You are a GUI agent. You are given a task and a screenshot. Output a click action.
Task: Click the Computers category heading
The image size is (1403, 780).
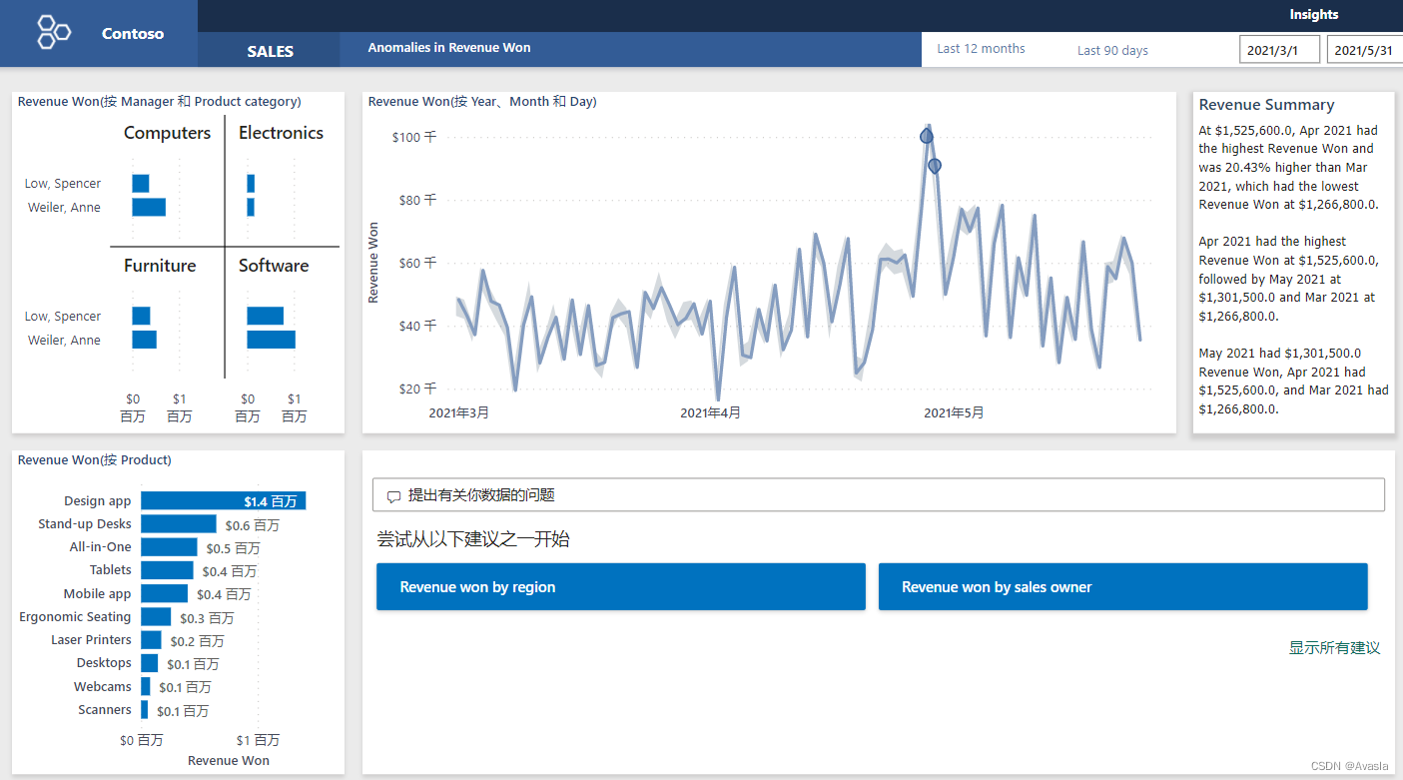(167, 133)
